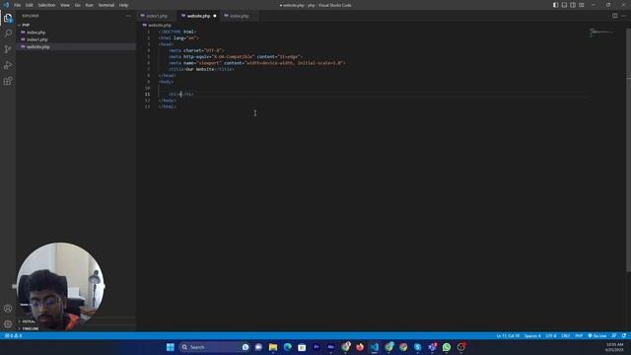Viewport: 631px width, 355px height.
Task: Open the Search view in activity bar
Action: pos(8,34)
